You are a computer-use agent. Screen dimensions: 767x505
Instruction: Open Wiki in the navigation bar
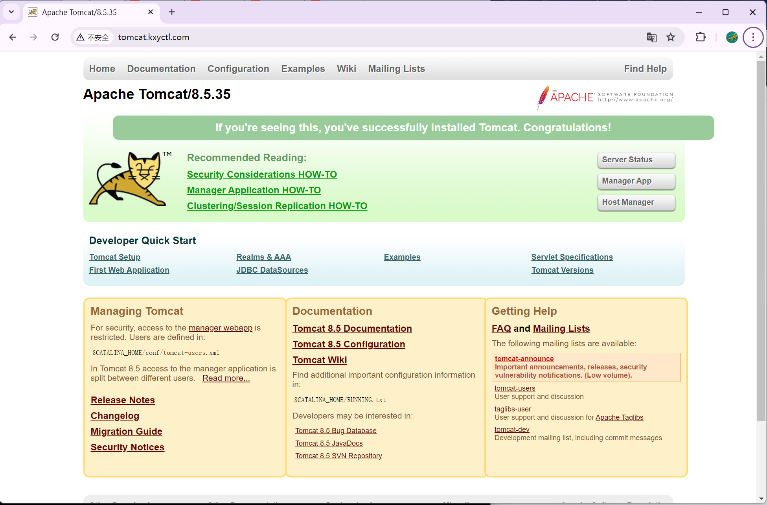(x=346, y=69)
